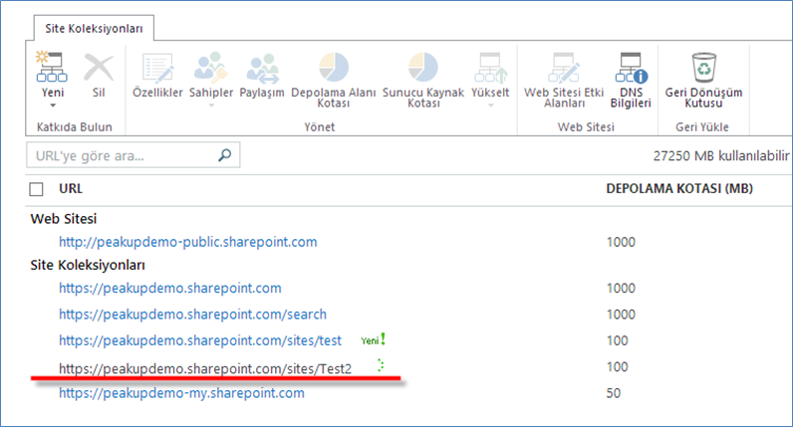Open the Geri Dönüşüm Kutusu icon
Screen dimensions: 793x427
[704, 68]
